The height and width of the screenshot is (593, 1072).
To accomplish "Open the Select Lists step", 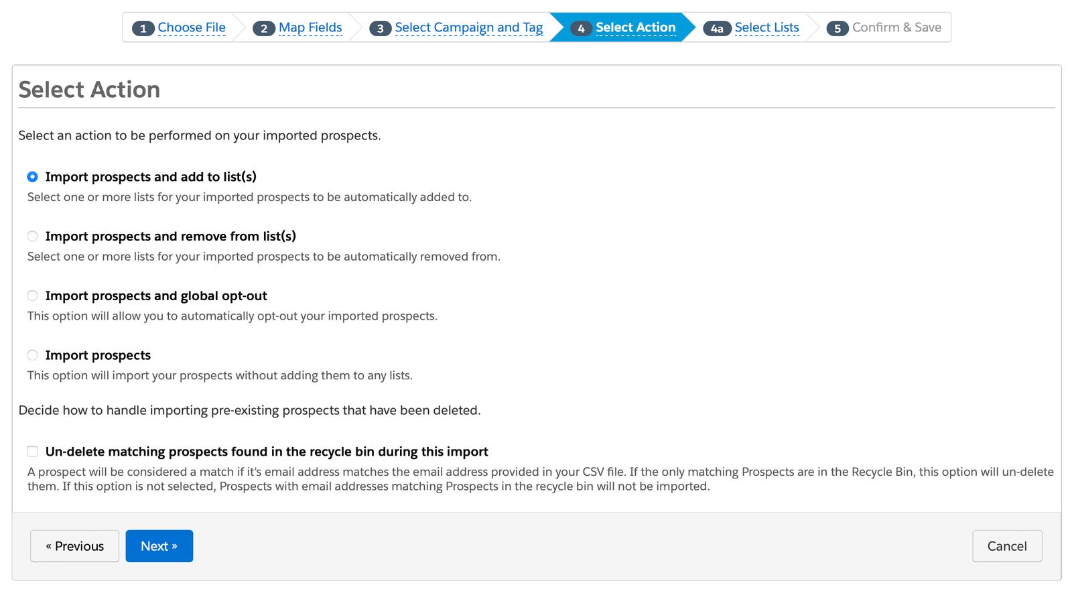I will (766, 27).
